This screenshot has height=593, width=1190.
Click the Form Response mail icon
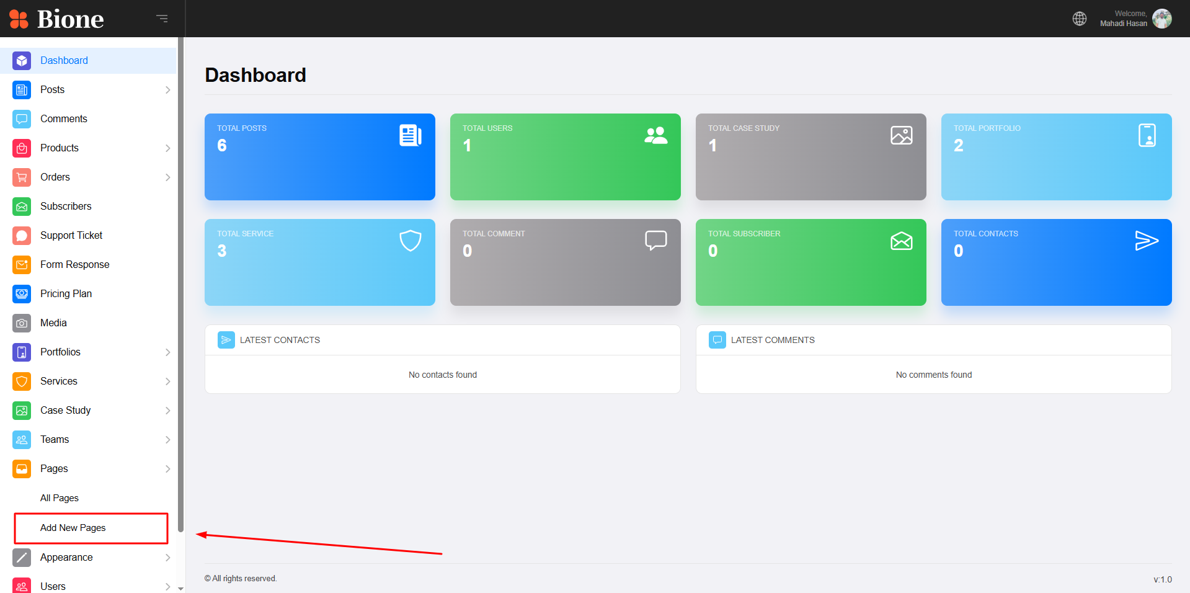22,265
